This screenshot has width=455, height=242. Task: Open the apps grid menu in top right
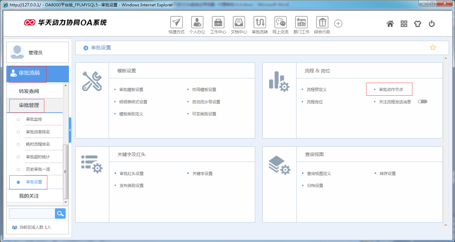(404, 24)
